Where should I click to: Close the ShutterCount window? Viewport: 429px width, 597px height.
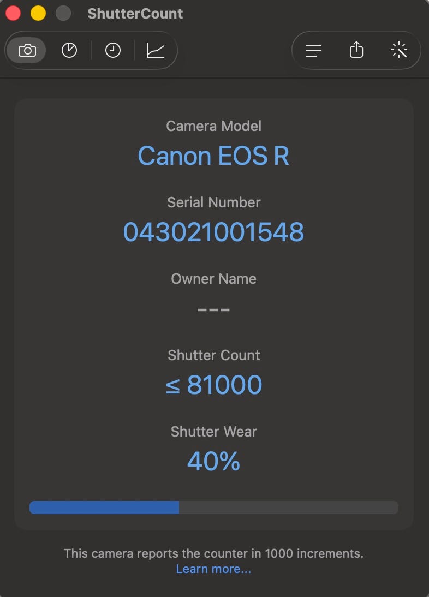(x=13, y=13)
